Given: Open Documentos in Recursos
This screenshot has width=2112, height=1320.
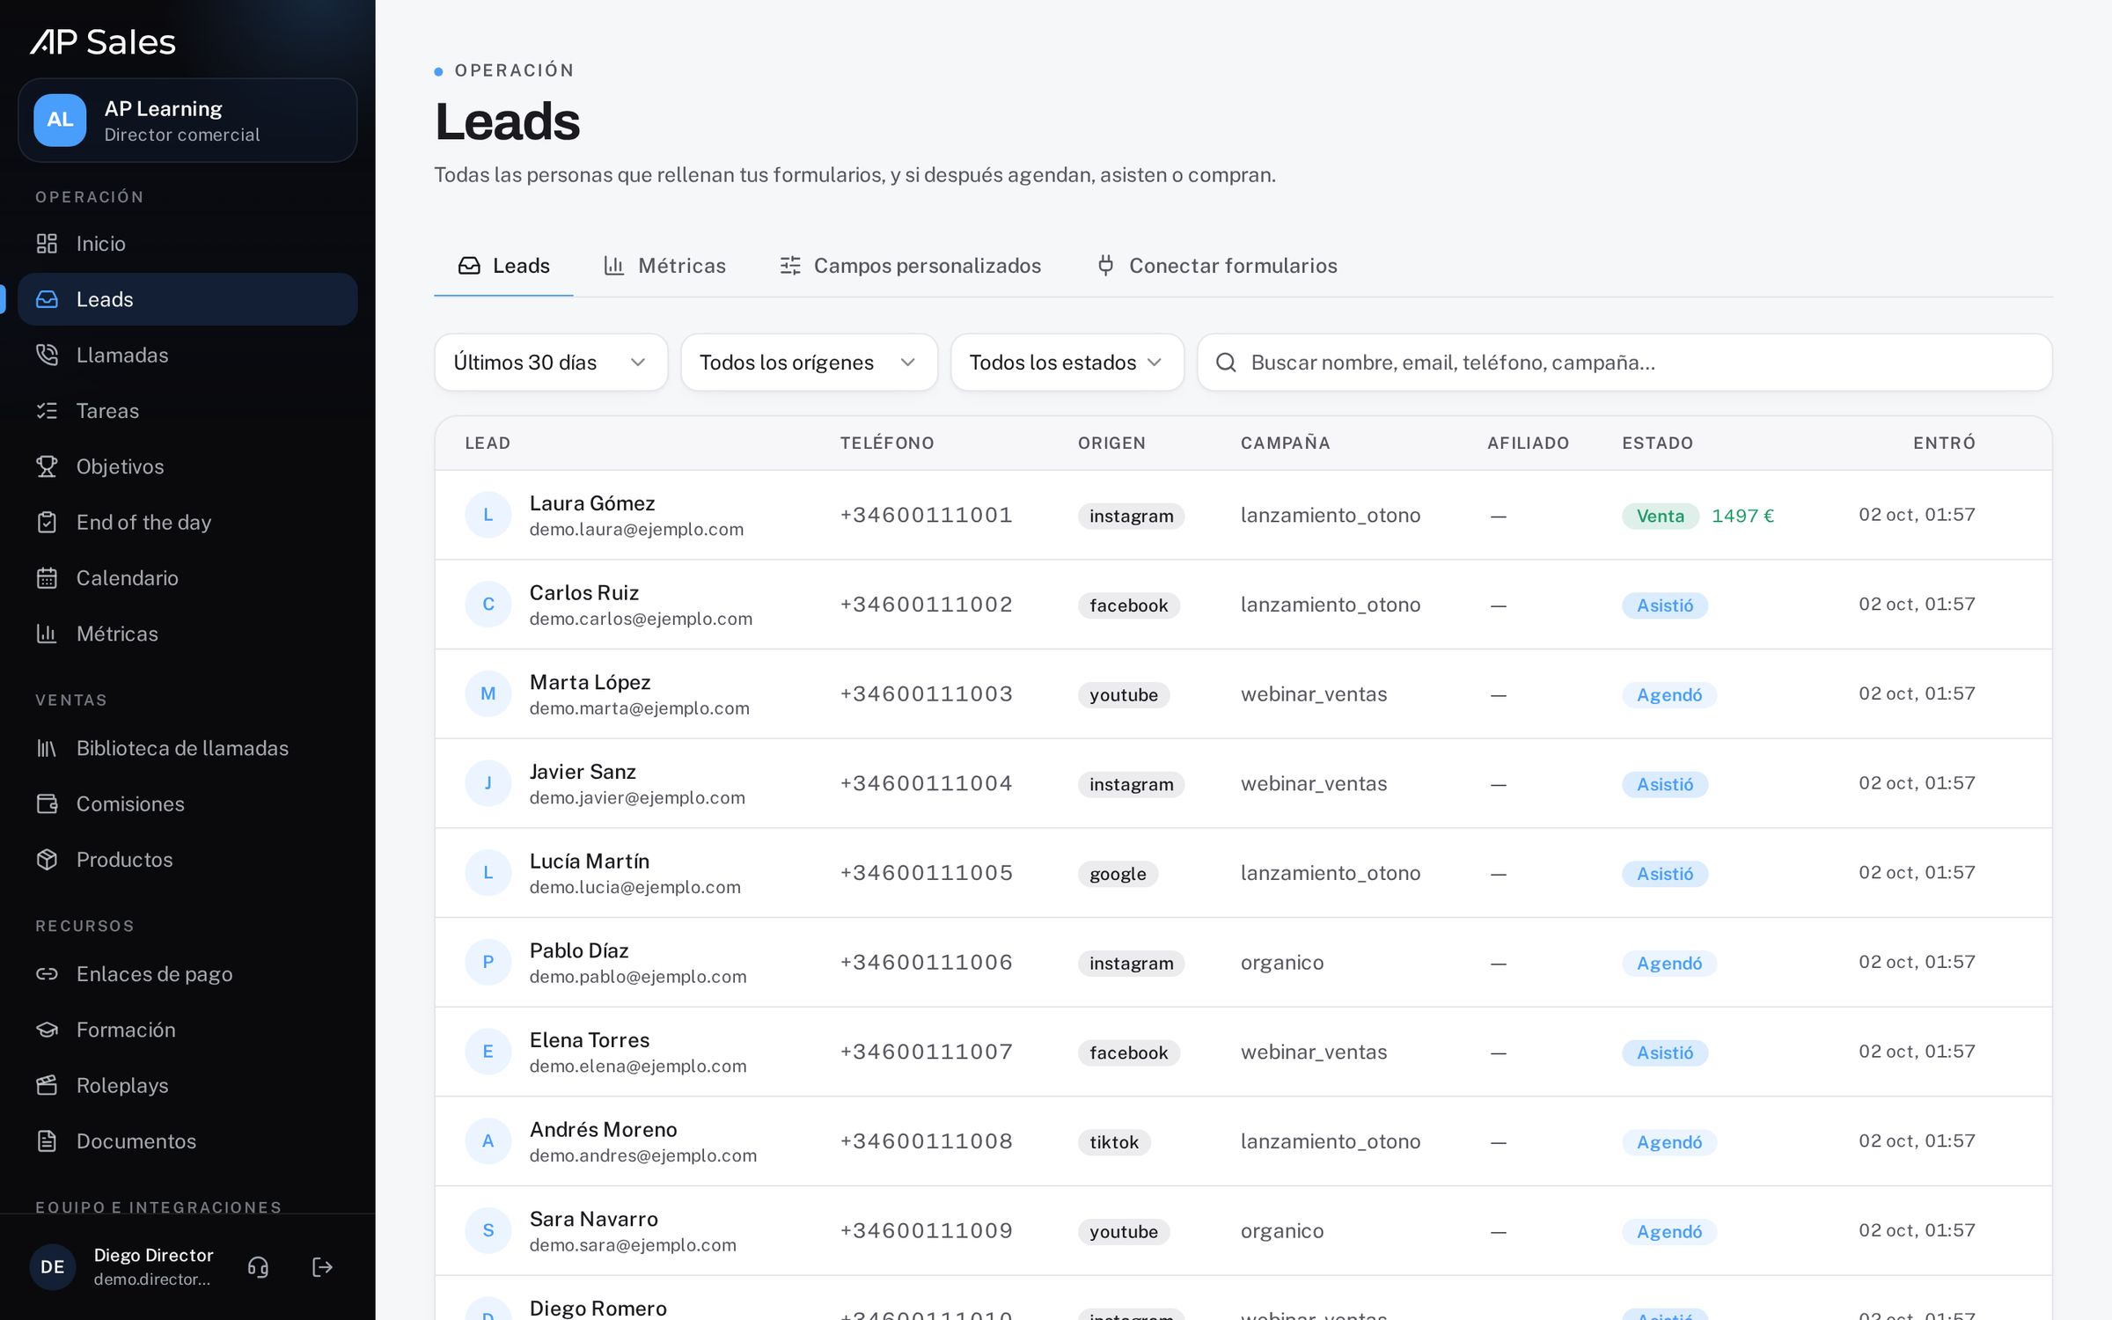Looking at the screenshot, I should [187, 1141].
